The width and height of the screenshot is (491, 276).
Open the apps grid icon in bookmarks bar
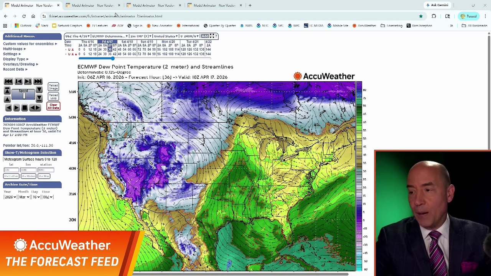click(5, 26)
